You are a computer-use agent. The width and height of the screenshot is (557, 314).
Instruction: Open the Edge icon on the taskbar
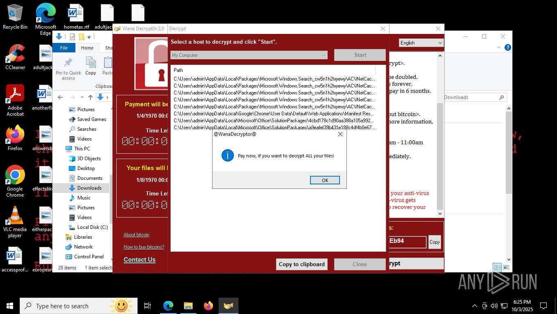[168, 306]
